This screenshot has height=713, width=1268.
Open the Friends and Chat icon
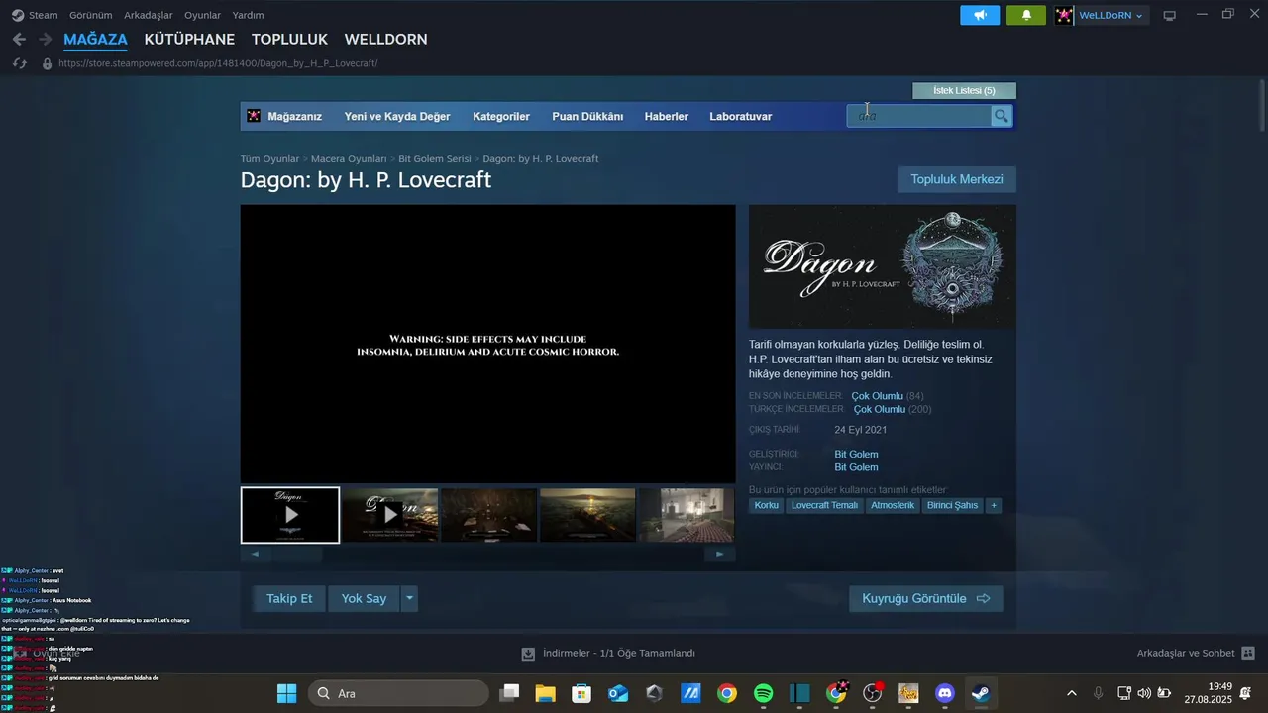tap(1248, 654)
